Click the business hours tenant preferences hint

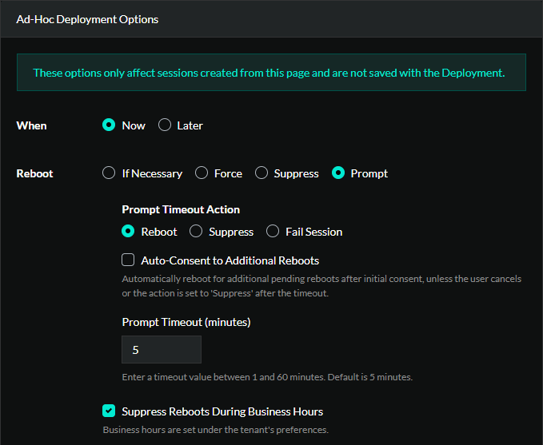215,430
